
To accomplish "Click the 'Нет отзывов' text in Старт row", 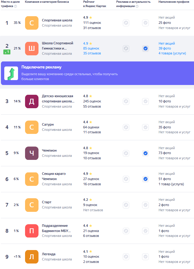I will [x=93, y=210].
